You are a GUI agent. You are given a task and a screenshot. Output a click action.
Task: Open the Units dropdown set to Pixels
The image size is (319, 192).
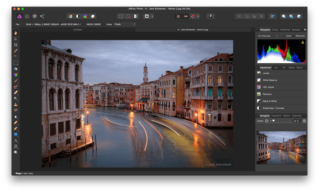pos(125,24)
